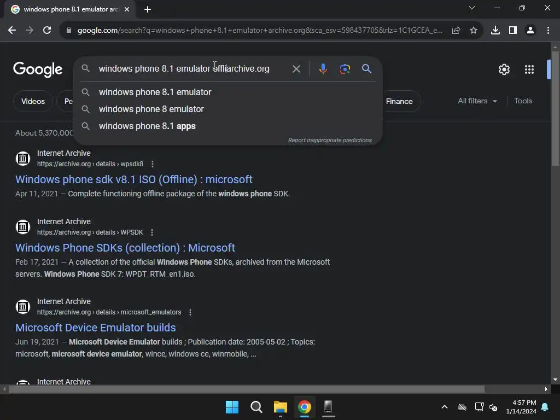This screenshot has height=420, width=560.
Task: Open phone emulator app in taskbar
Action: pos(328,407)
